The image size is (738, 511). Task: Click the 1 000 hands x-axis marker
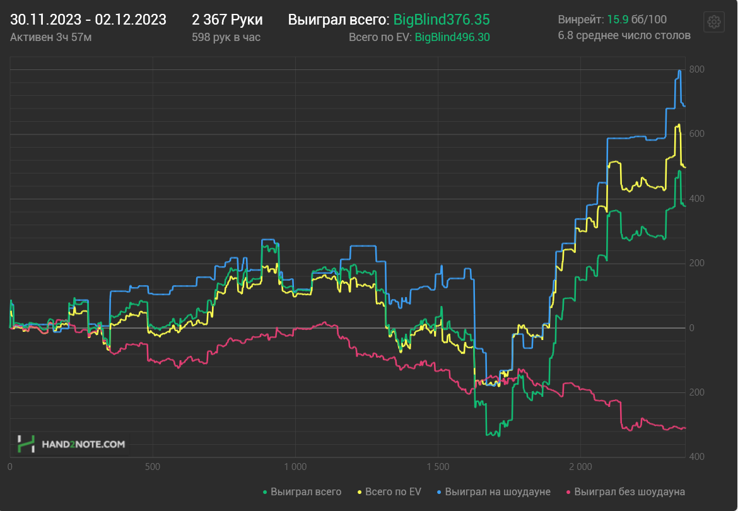pos(295,467)
